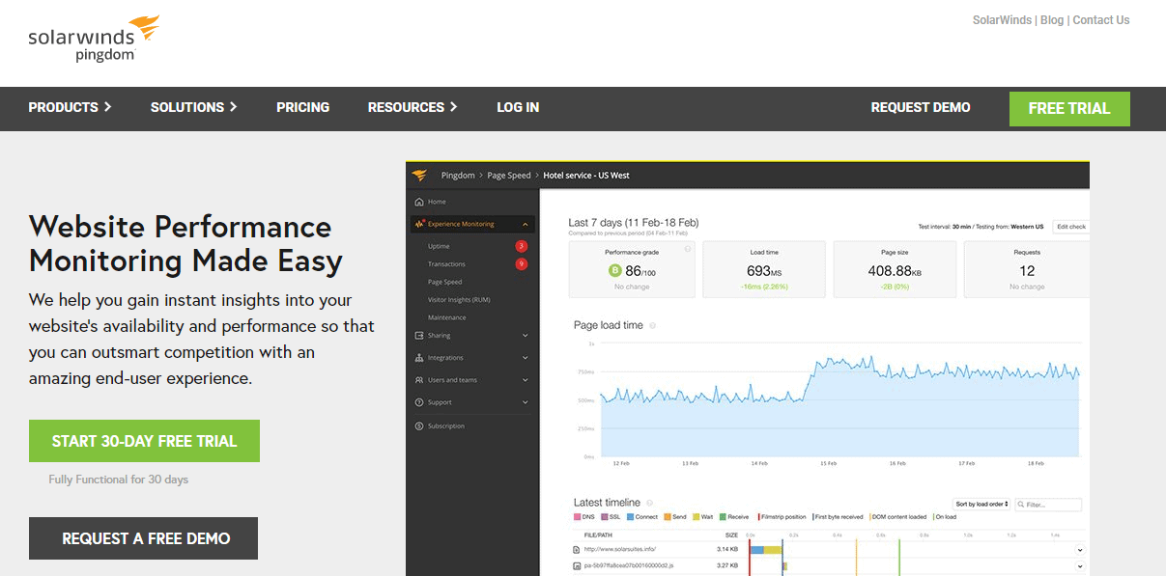Expand the RESOURCES menu chevron
1166x576 pixels.
coord(454,107)
